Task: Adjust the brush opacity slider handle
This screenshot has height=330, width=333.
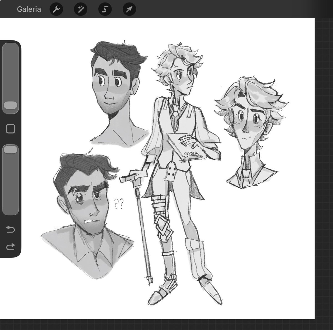Action: [x=11, y=149]
